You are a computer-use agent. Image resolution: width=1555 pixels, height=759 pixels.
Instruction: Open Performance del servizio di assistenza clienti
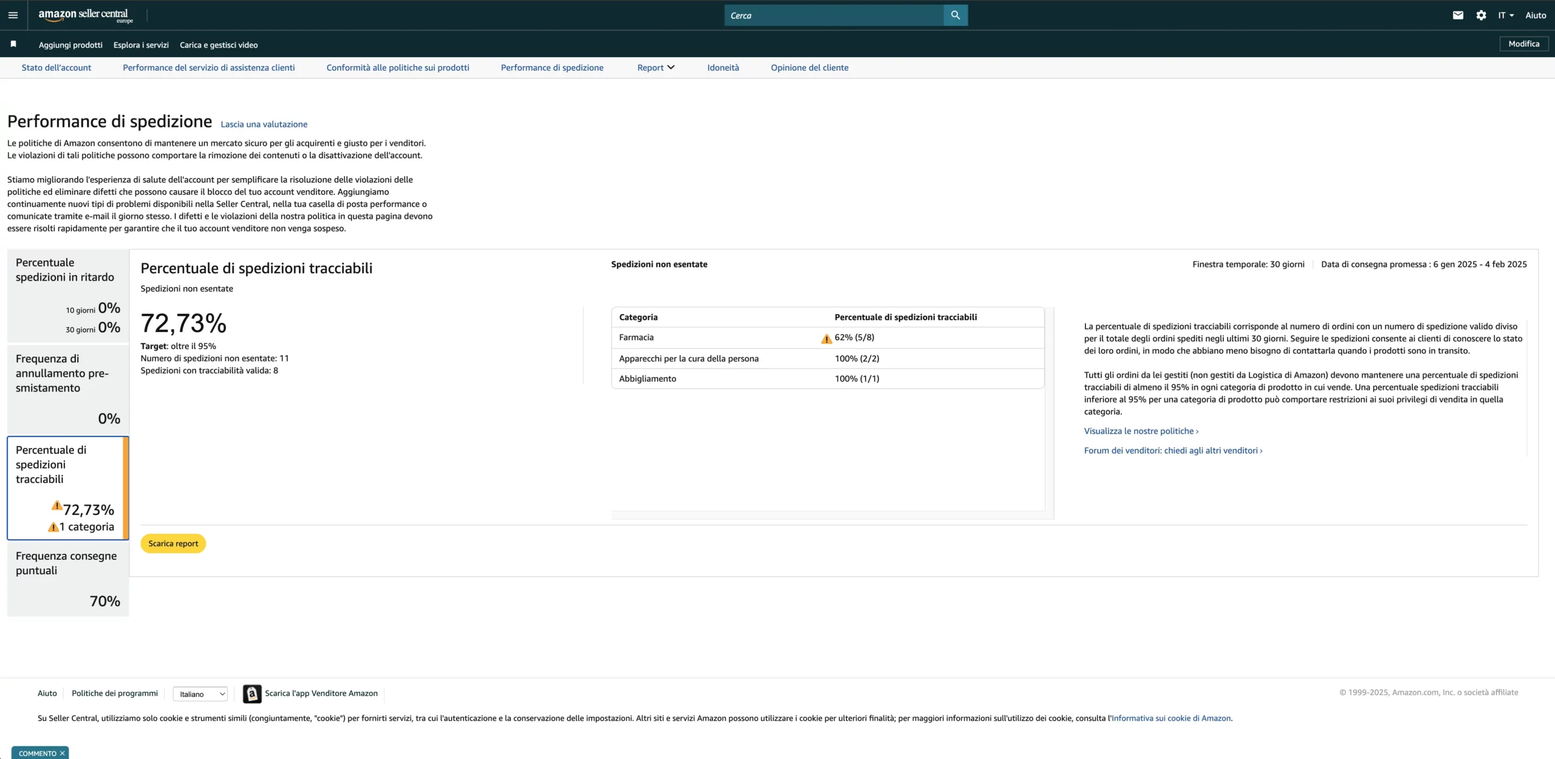coord(209,67)
